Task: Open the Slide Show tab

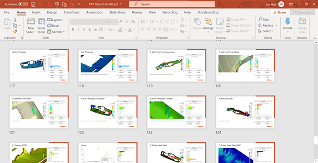Action: (x=117, y=12)
